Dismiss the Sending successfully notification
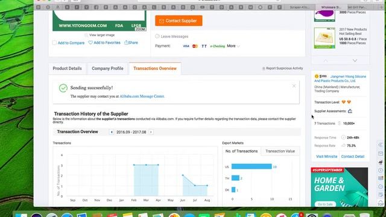Image resolution: width=386 pixels, height=217 pixels. coord(294,86)
